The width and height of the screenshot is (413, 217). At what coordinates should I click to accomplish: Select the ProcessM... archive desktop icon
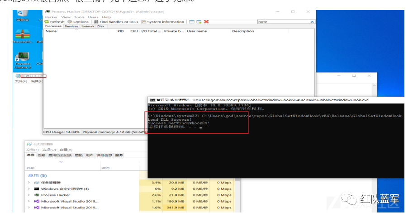tap(22, 36)
